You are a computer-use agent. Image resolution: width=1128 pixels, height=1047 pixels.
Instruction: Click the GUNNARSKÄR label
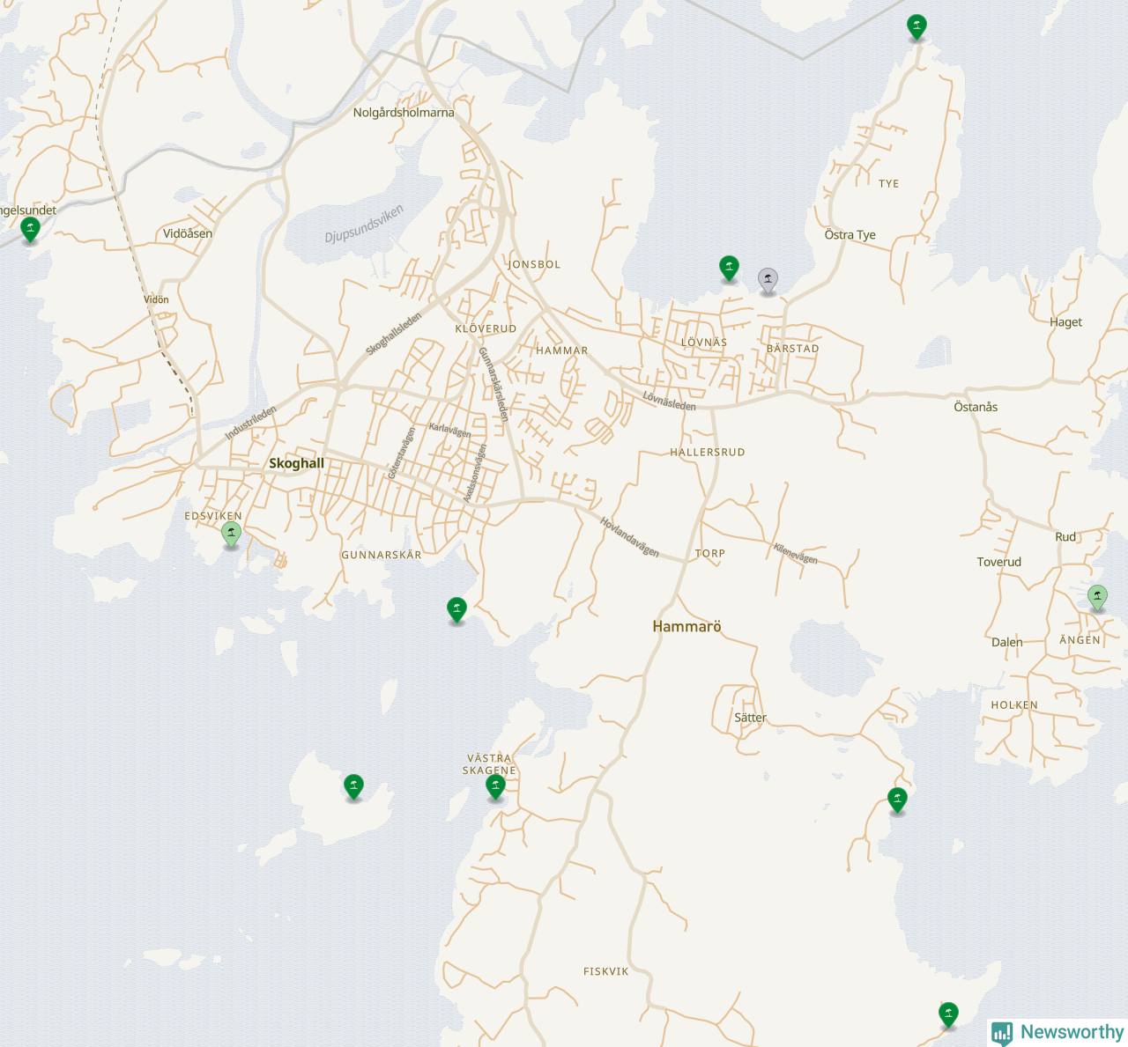click(x=382, y=555)
